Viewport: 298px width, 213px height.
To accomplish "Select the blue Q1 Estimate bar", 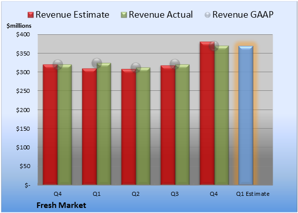I will (x=246, y=115).
